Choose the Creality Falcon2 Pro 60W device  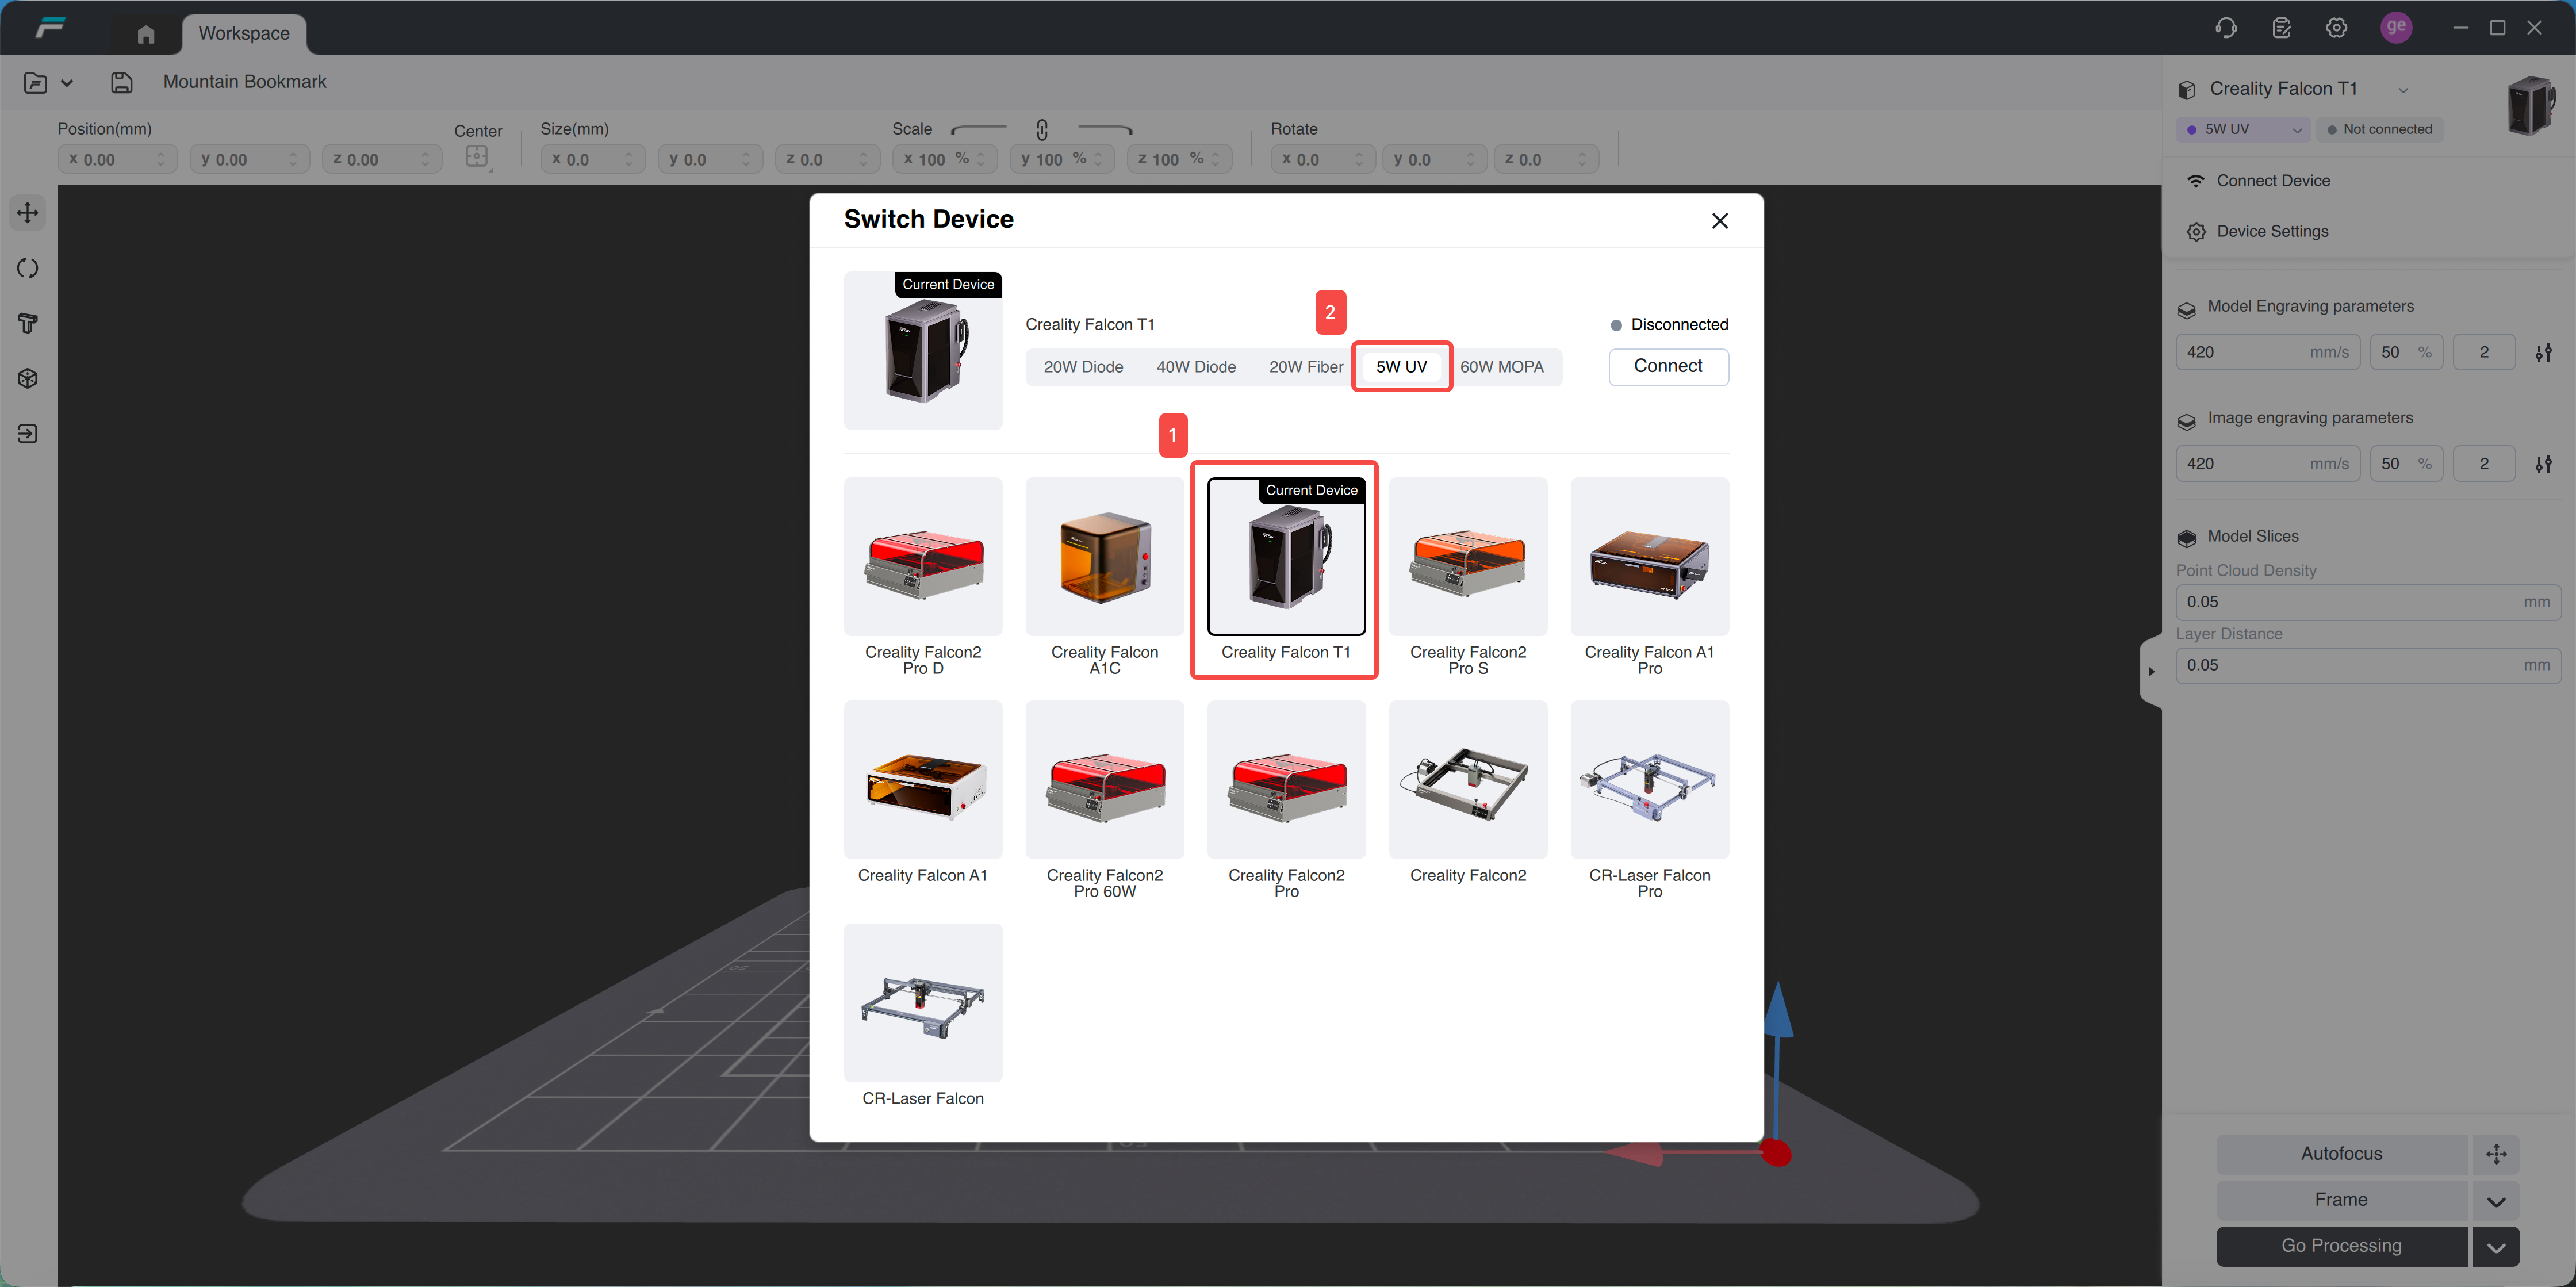1105,800
